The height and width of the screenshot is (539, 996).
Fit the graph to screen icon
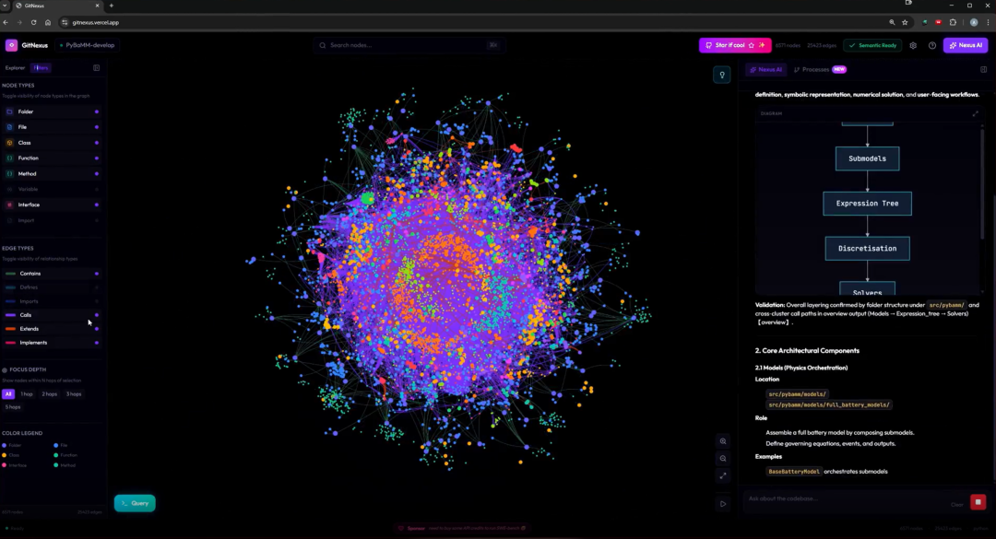coord(723,475)
